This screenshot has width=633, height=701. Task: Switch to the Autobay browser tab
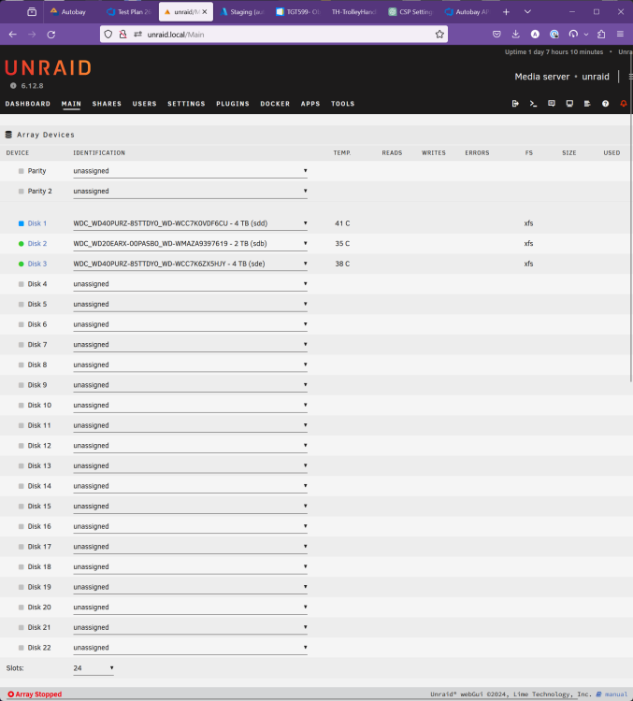click(x=72, y=12)
